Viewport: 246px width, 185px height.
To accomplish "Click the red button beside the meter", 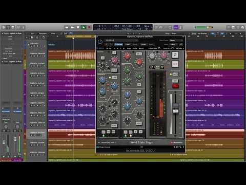I will [x=175, y=86].
